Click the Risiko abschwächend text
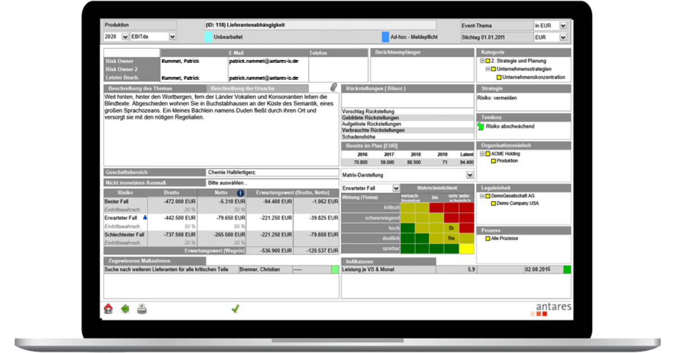675x353 pixels. pos(510,126)
